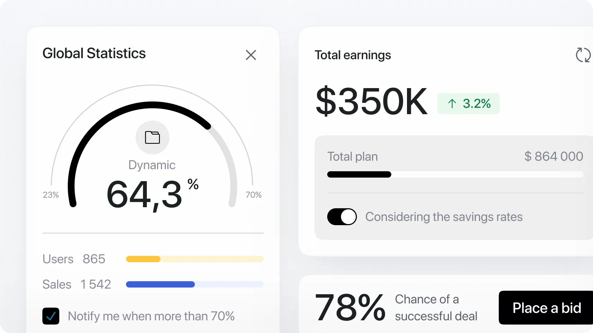
Task: Click the refresh icon in Total earnings
Action: [x=582, y=55]
